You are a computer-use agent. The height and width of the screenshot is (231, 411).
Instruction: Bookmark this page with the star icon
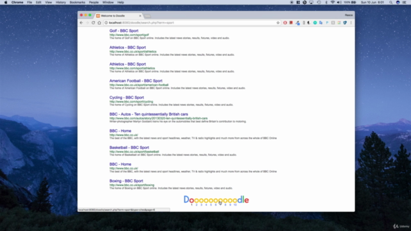tap(278, 23)
